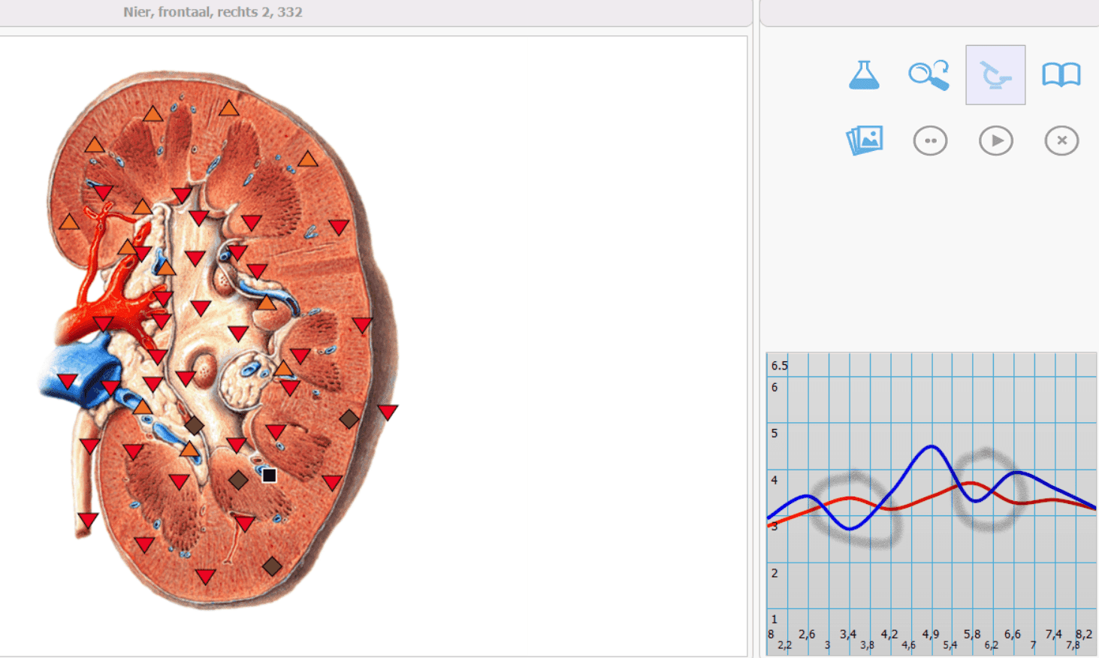1099x658 pixels.
Task: Click the red triangle marker on the ureter tip
Action: pyautogui.click(x=88, y=520)
